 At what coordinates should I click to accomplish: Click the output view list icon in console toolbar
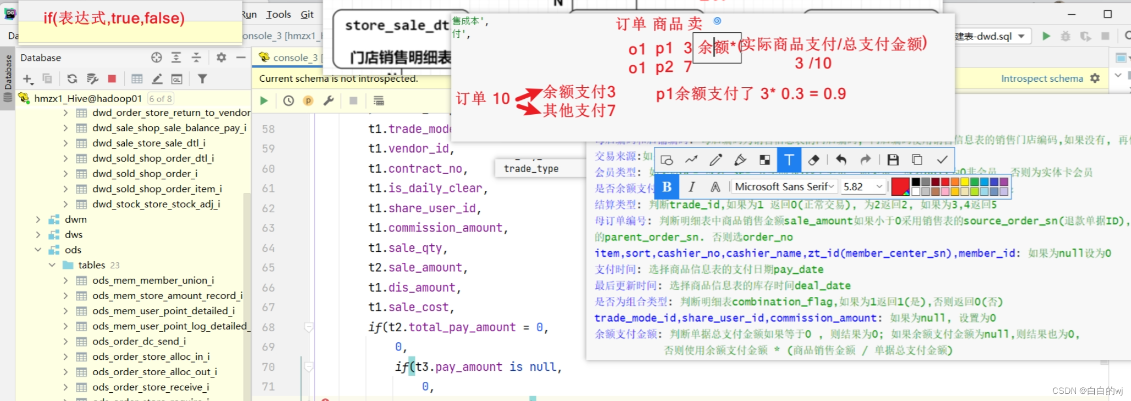coord(379,101)
